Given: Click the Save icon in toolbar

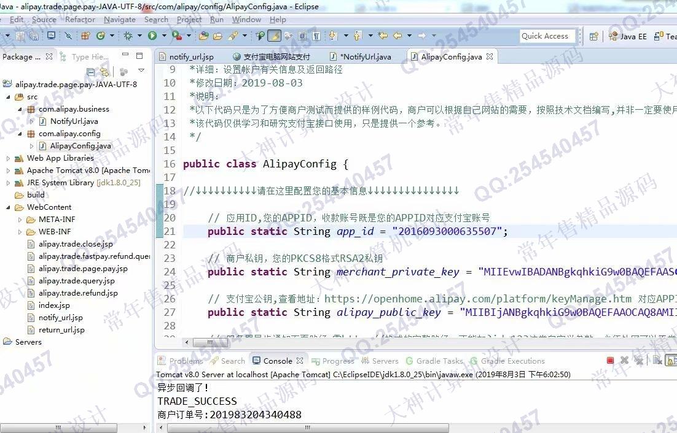Looking at the screenshot, I should 20,36.
